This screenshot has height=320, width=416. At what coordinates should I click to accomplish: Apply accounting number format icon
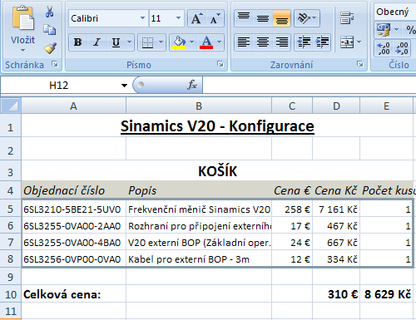pyautogui.click(x=384, y=30)
